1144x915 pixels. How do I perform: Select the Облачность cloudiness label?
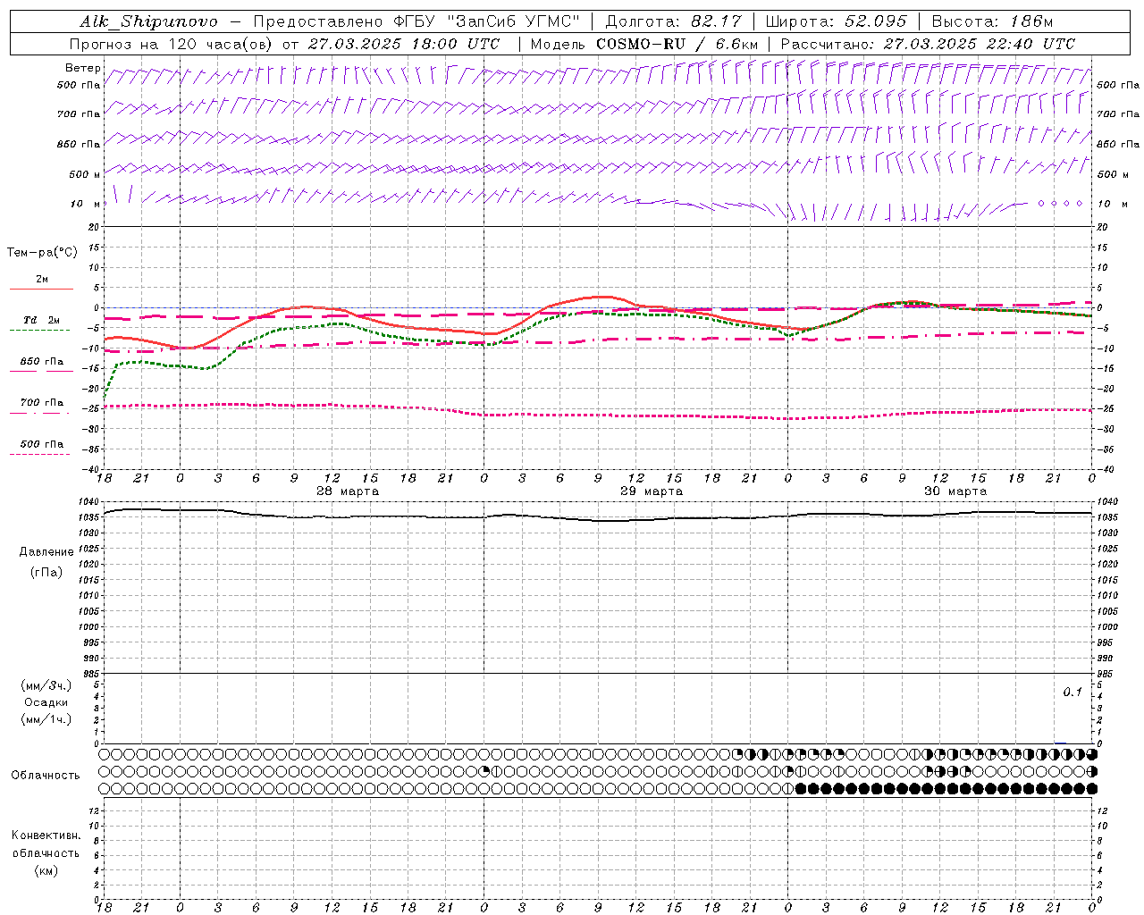[x=46, y=776]
